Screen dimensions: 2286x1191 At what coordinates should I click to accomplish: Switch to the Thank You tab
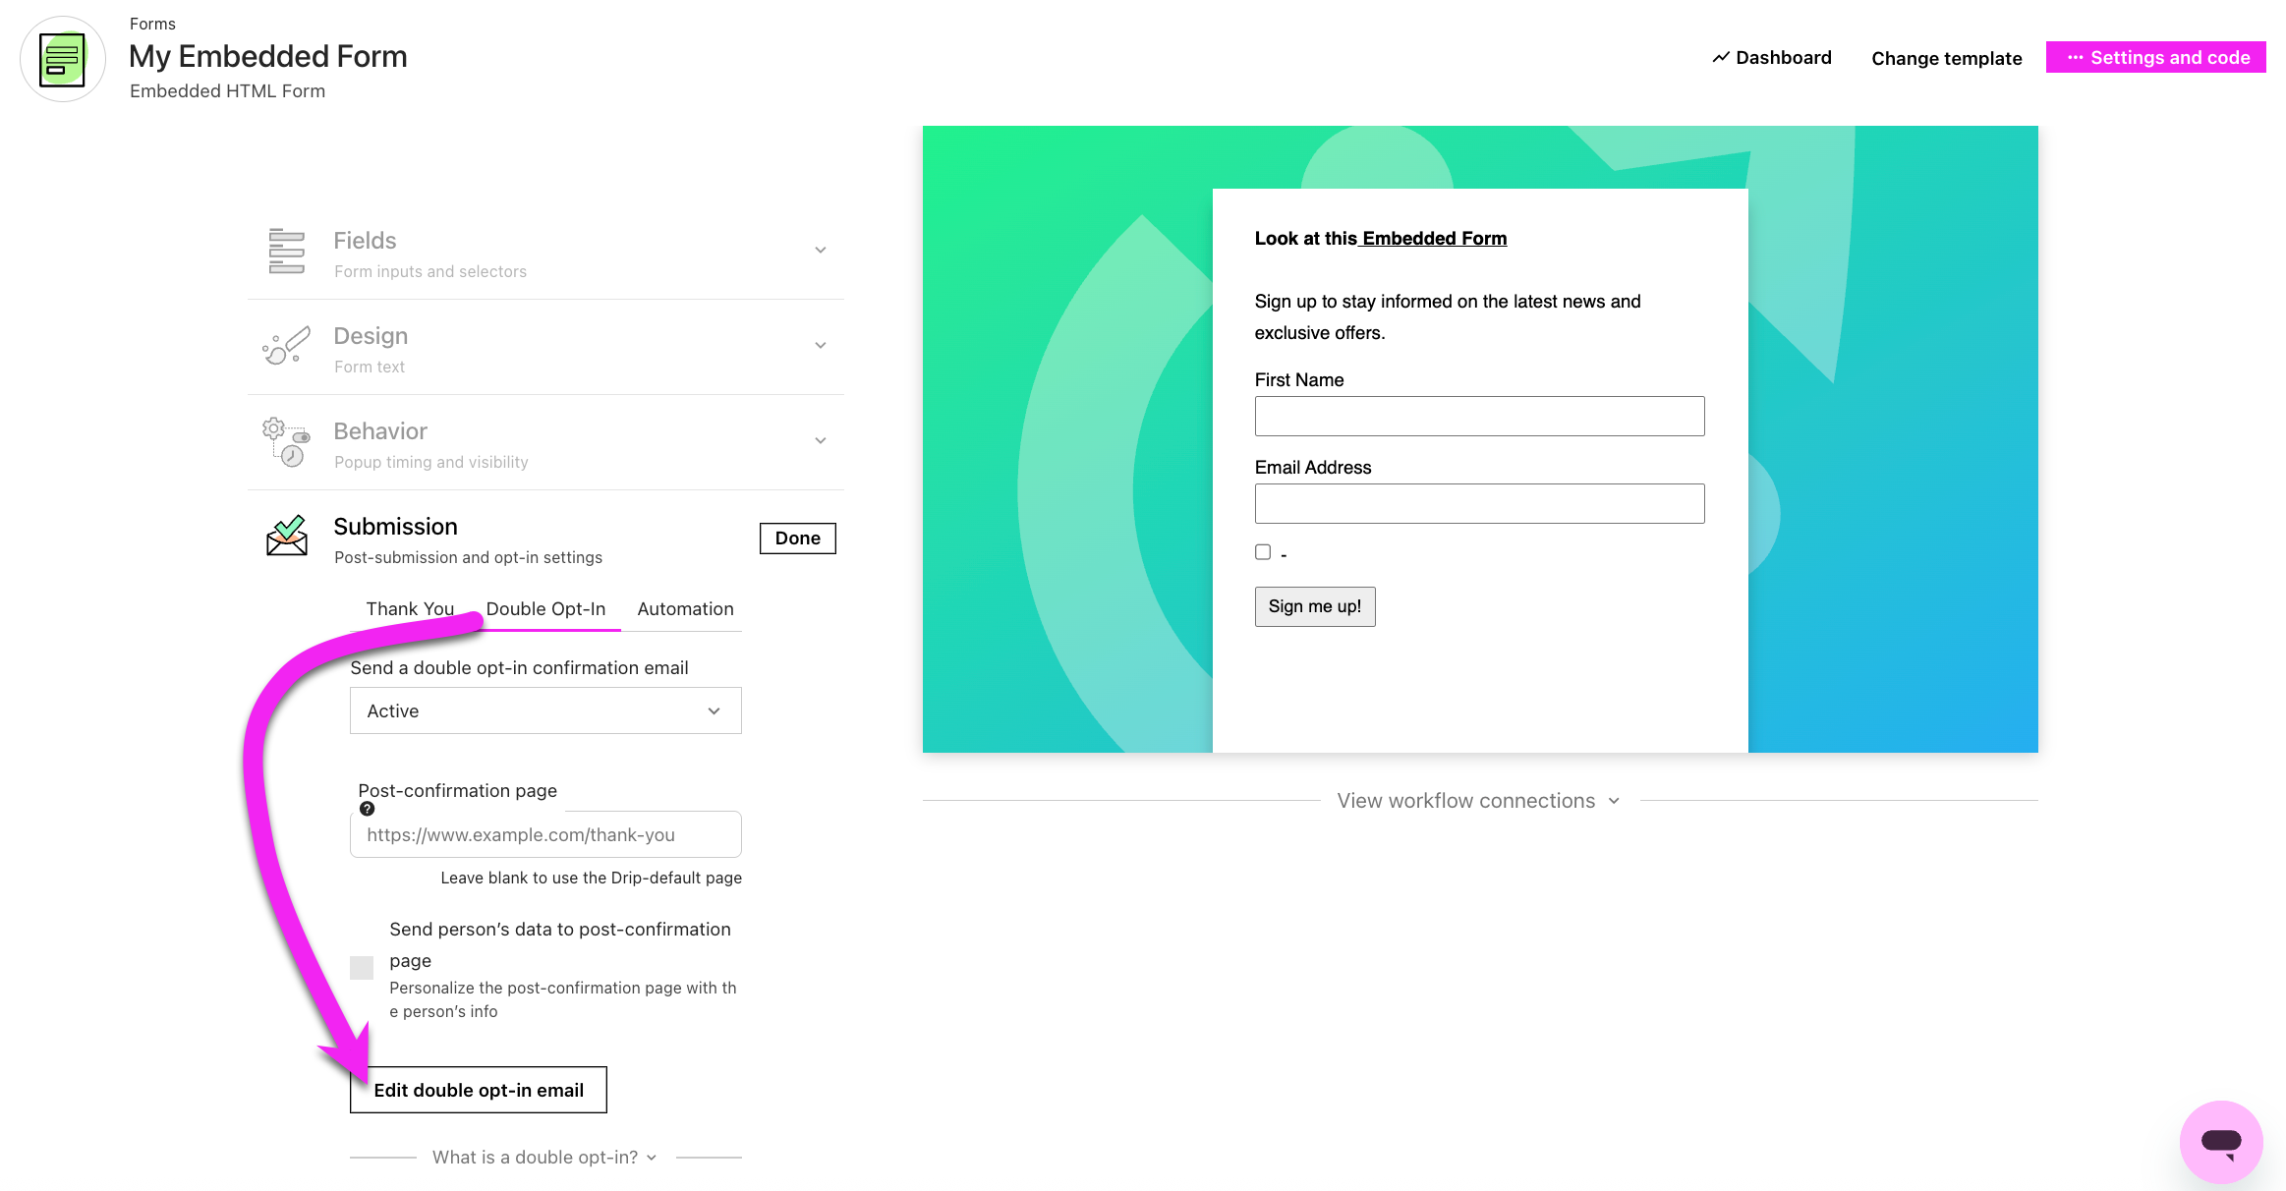pyautogui.click(x=409, y=608)
